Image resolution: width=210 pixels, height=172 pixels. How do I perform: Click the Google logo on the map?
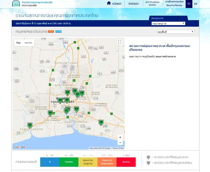pos(19,147)
